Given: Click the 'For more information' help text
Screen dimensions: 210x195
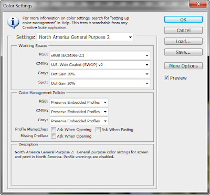Looking at the screenshot, I should [x=76, y=23].
